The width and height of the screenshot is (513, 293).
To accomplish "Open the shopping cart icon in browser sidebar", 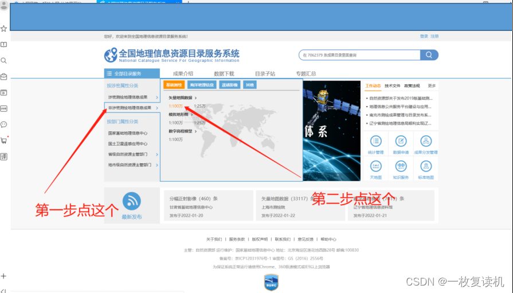I will [x=4, y=140].
